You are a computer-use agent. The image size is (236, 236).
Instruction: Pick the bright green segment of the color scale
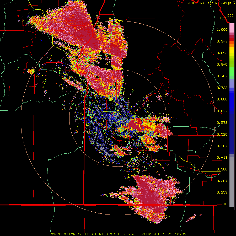tap(232, 72)
